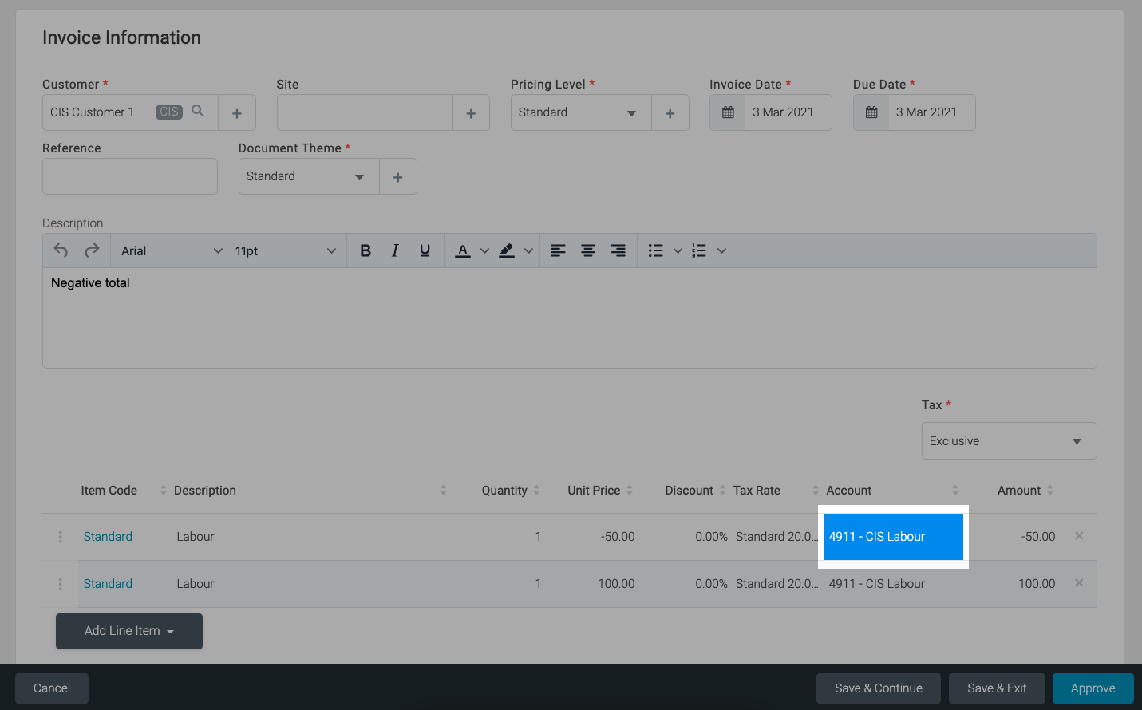Toggle underline formatting

pos(425,250)
